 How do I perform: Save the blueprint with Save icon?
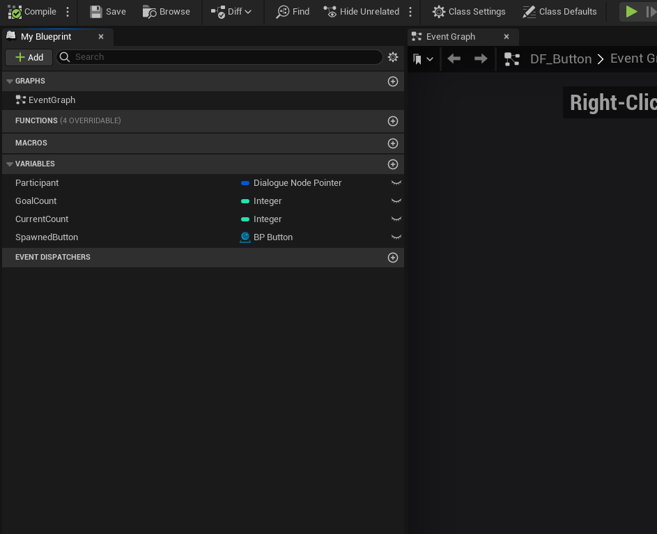96,12
